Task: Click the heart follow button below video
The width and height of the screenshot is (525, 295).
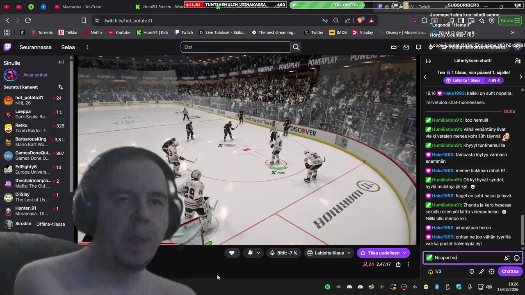Action: (x=232, y=253)
